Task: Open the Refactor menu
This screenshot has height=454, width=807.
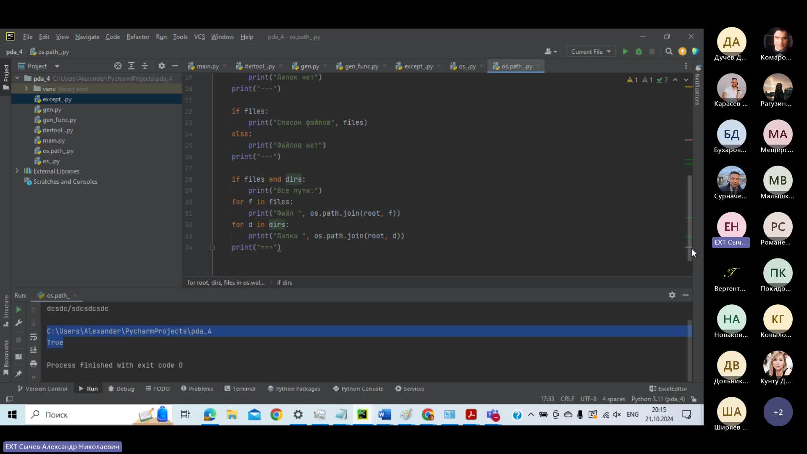Action: 138,37
